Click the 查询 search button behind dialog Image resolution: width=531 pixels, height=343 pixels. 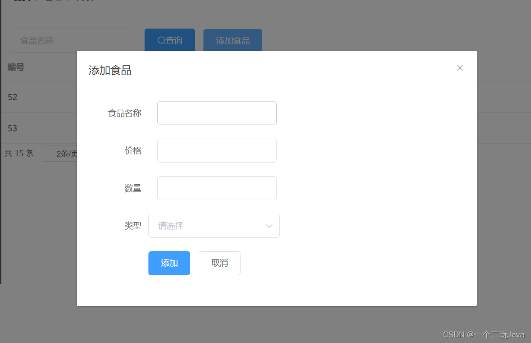tap(170, 40)
